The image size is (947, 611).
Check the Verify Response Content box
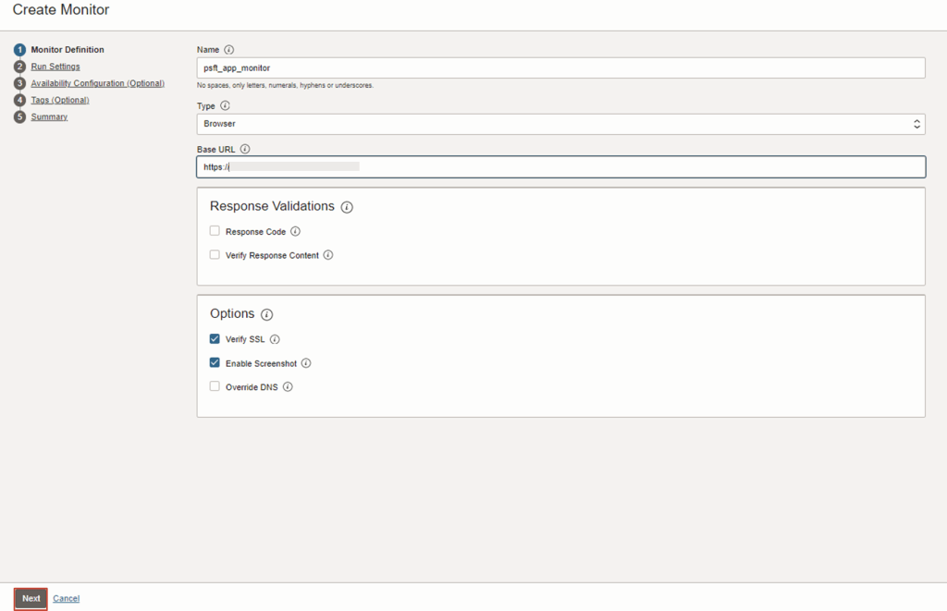[x=215, y=255]
